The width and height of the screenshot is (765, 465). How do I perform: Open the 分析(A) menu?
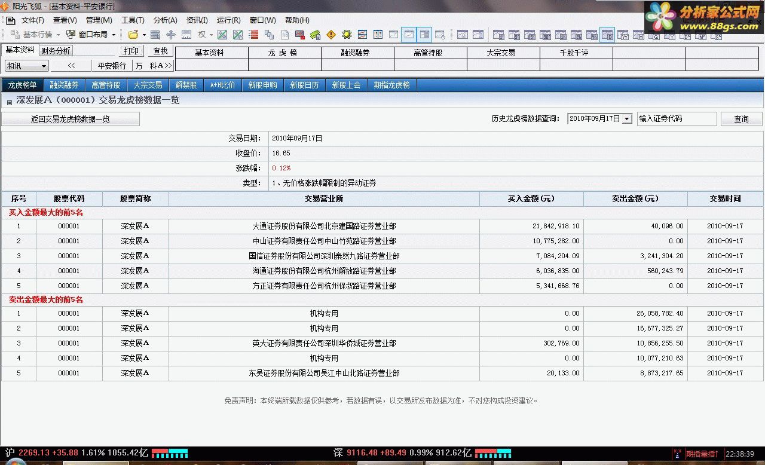click(165, 20)
